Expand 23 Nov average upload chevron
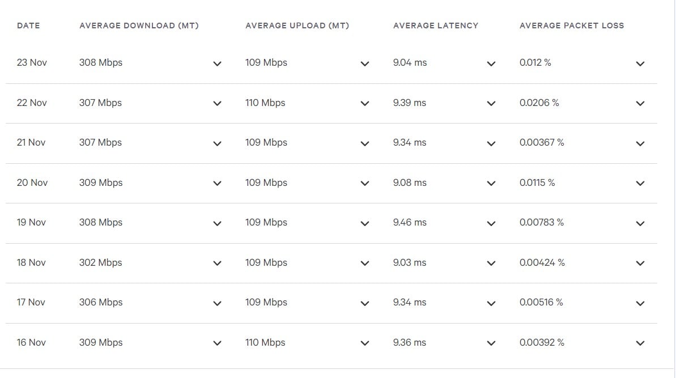Screen dimensions: 676x378 [x=365, y=64]
